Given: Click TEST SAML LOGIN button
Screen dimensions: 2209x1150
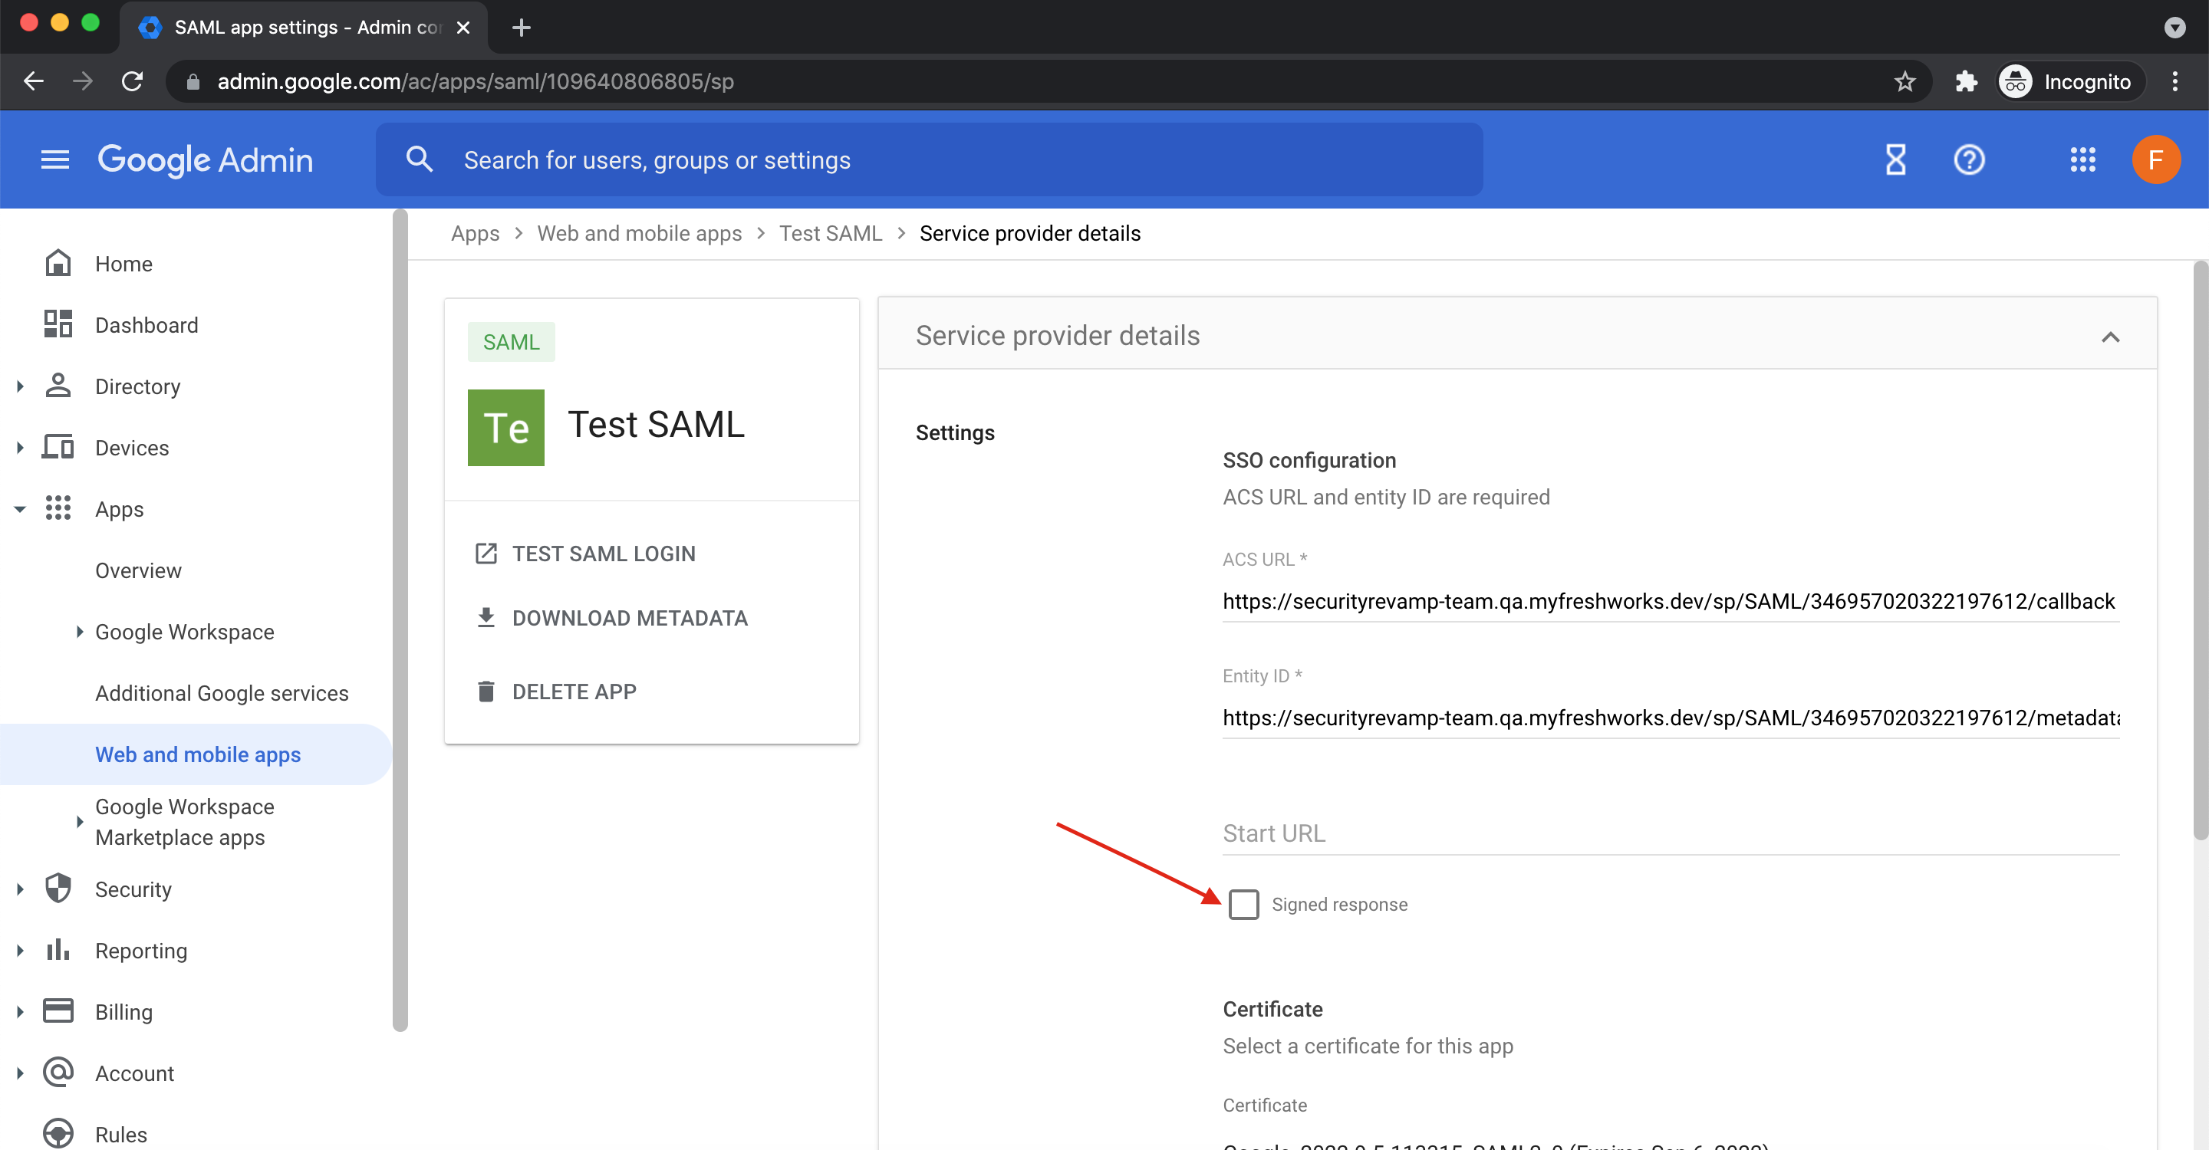Looking at the screenshot, I should [x=603, y=554].
